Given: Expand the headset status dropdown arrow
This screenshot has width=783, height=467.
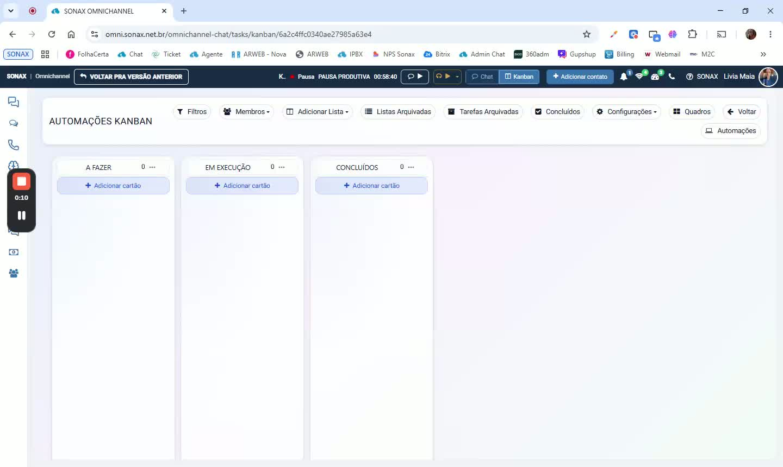Looking at the screenshot, I should pos(457,77).
